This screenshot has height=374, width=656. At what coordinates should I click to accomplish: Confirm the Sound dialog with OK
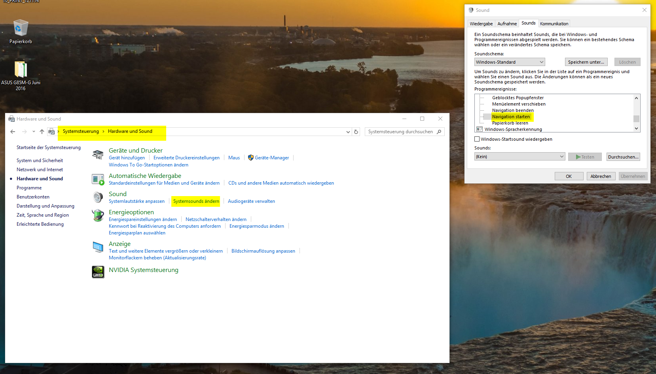click(569, 176)
